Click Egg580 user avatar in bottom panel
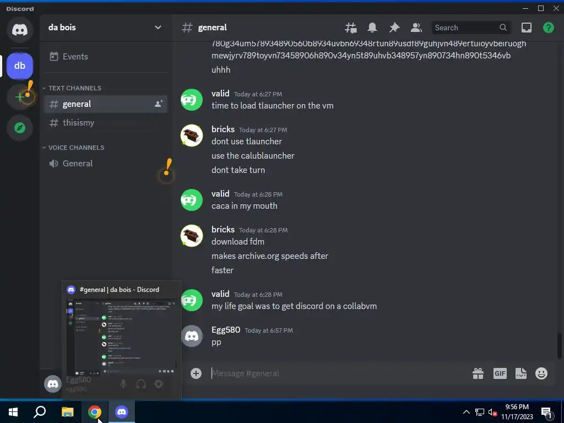 tap(53, 384)
